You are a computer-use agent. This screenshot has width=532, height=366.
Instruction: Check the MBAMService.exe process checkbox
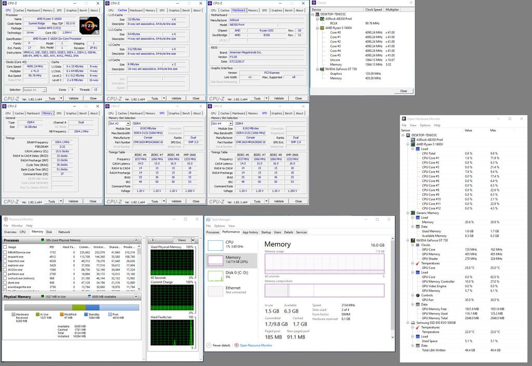coord(5,252)
